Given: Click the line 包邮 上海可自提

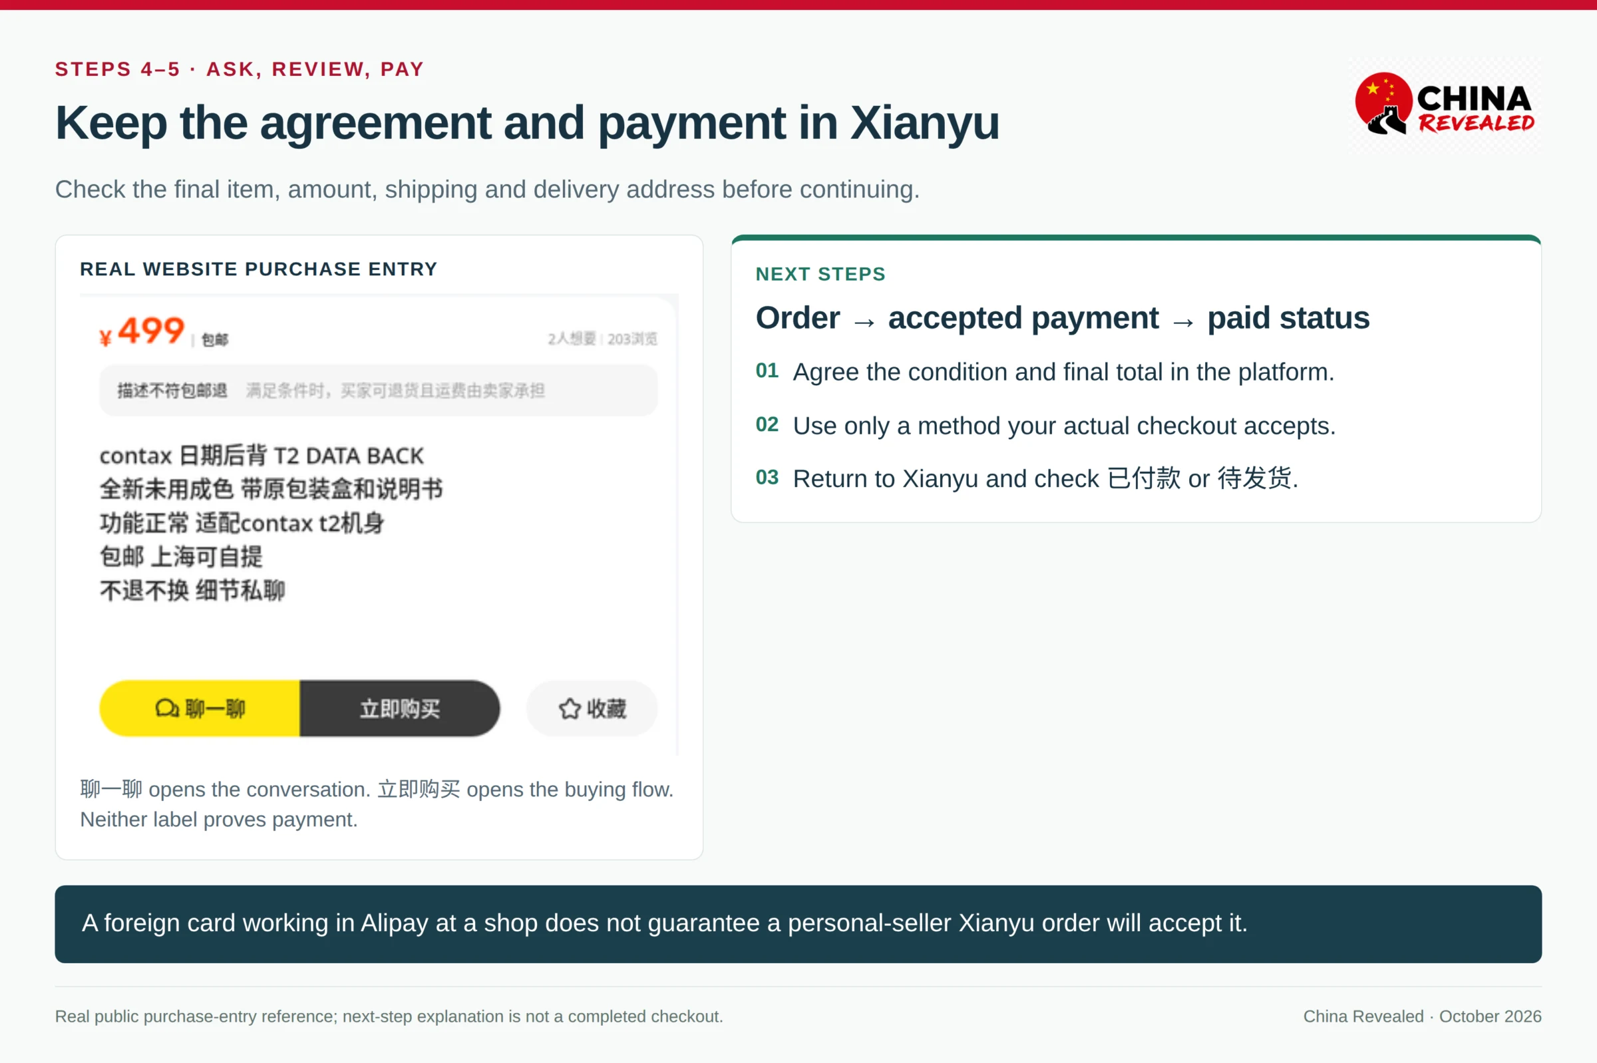Looking at the screenshot, I should tap(181, 557).
